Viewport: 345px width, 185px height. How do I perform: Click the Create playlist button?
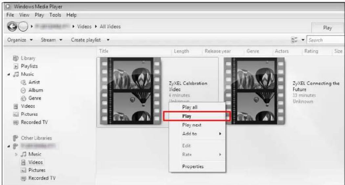86,40
